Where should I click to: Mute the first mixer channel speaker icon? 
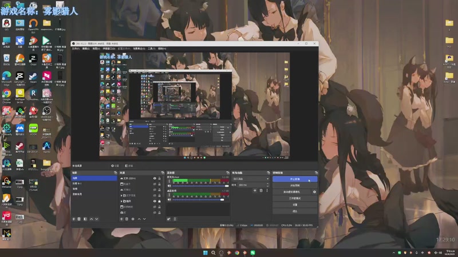[169, 186]
